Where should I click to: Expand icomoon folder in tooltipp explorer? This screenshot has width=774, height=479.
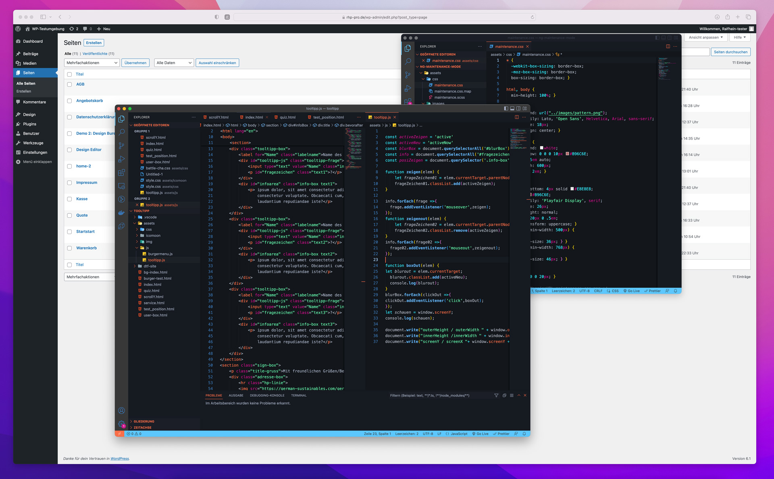coord(137,235)
